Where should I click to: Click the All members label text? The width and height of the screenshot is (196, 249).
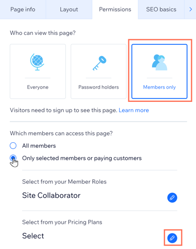tap(39, 146)
